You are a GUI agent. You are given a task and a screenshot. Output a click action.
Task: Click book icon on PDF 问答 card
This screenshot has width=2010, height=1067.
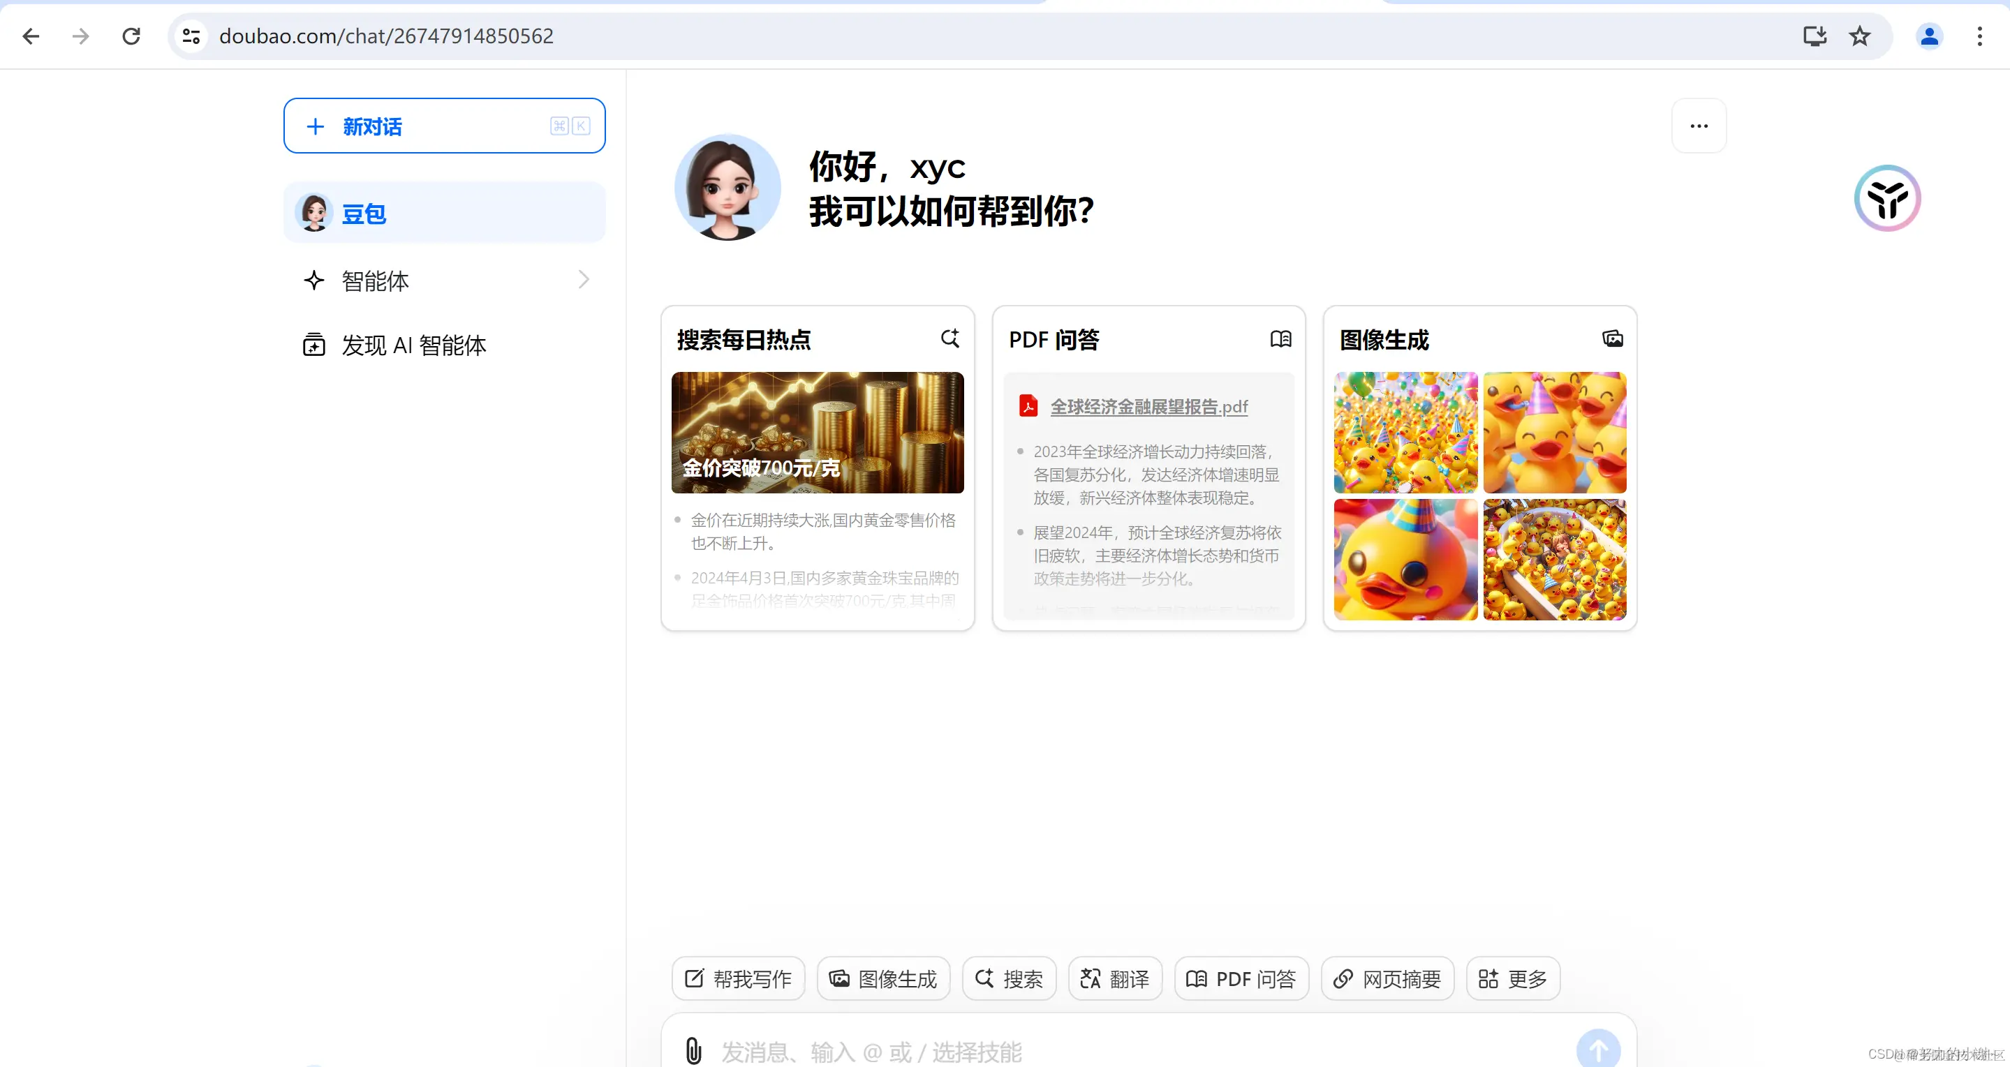(x=1280, y=338)
